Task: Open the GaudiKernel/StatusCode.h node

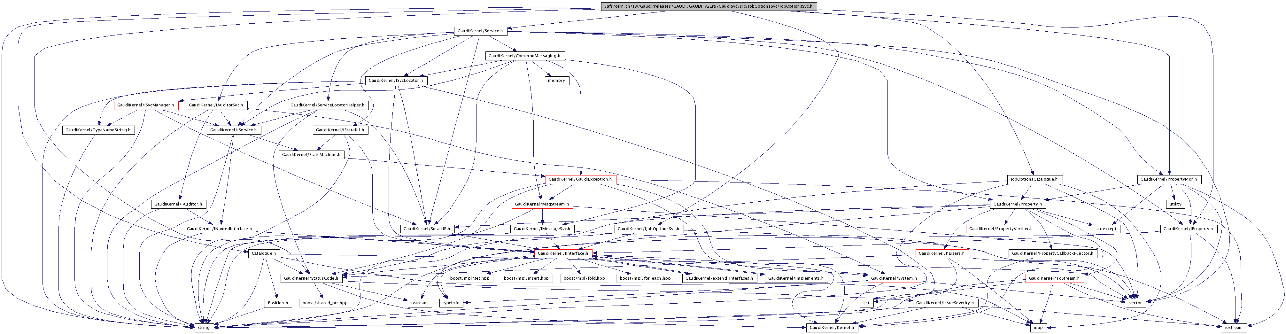Action: pos(311,278)
